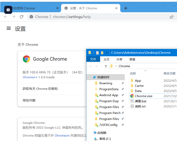Open ProgramData quick access folder
Screen dimensions: 177x145
click(109, 89)
